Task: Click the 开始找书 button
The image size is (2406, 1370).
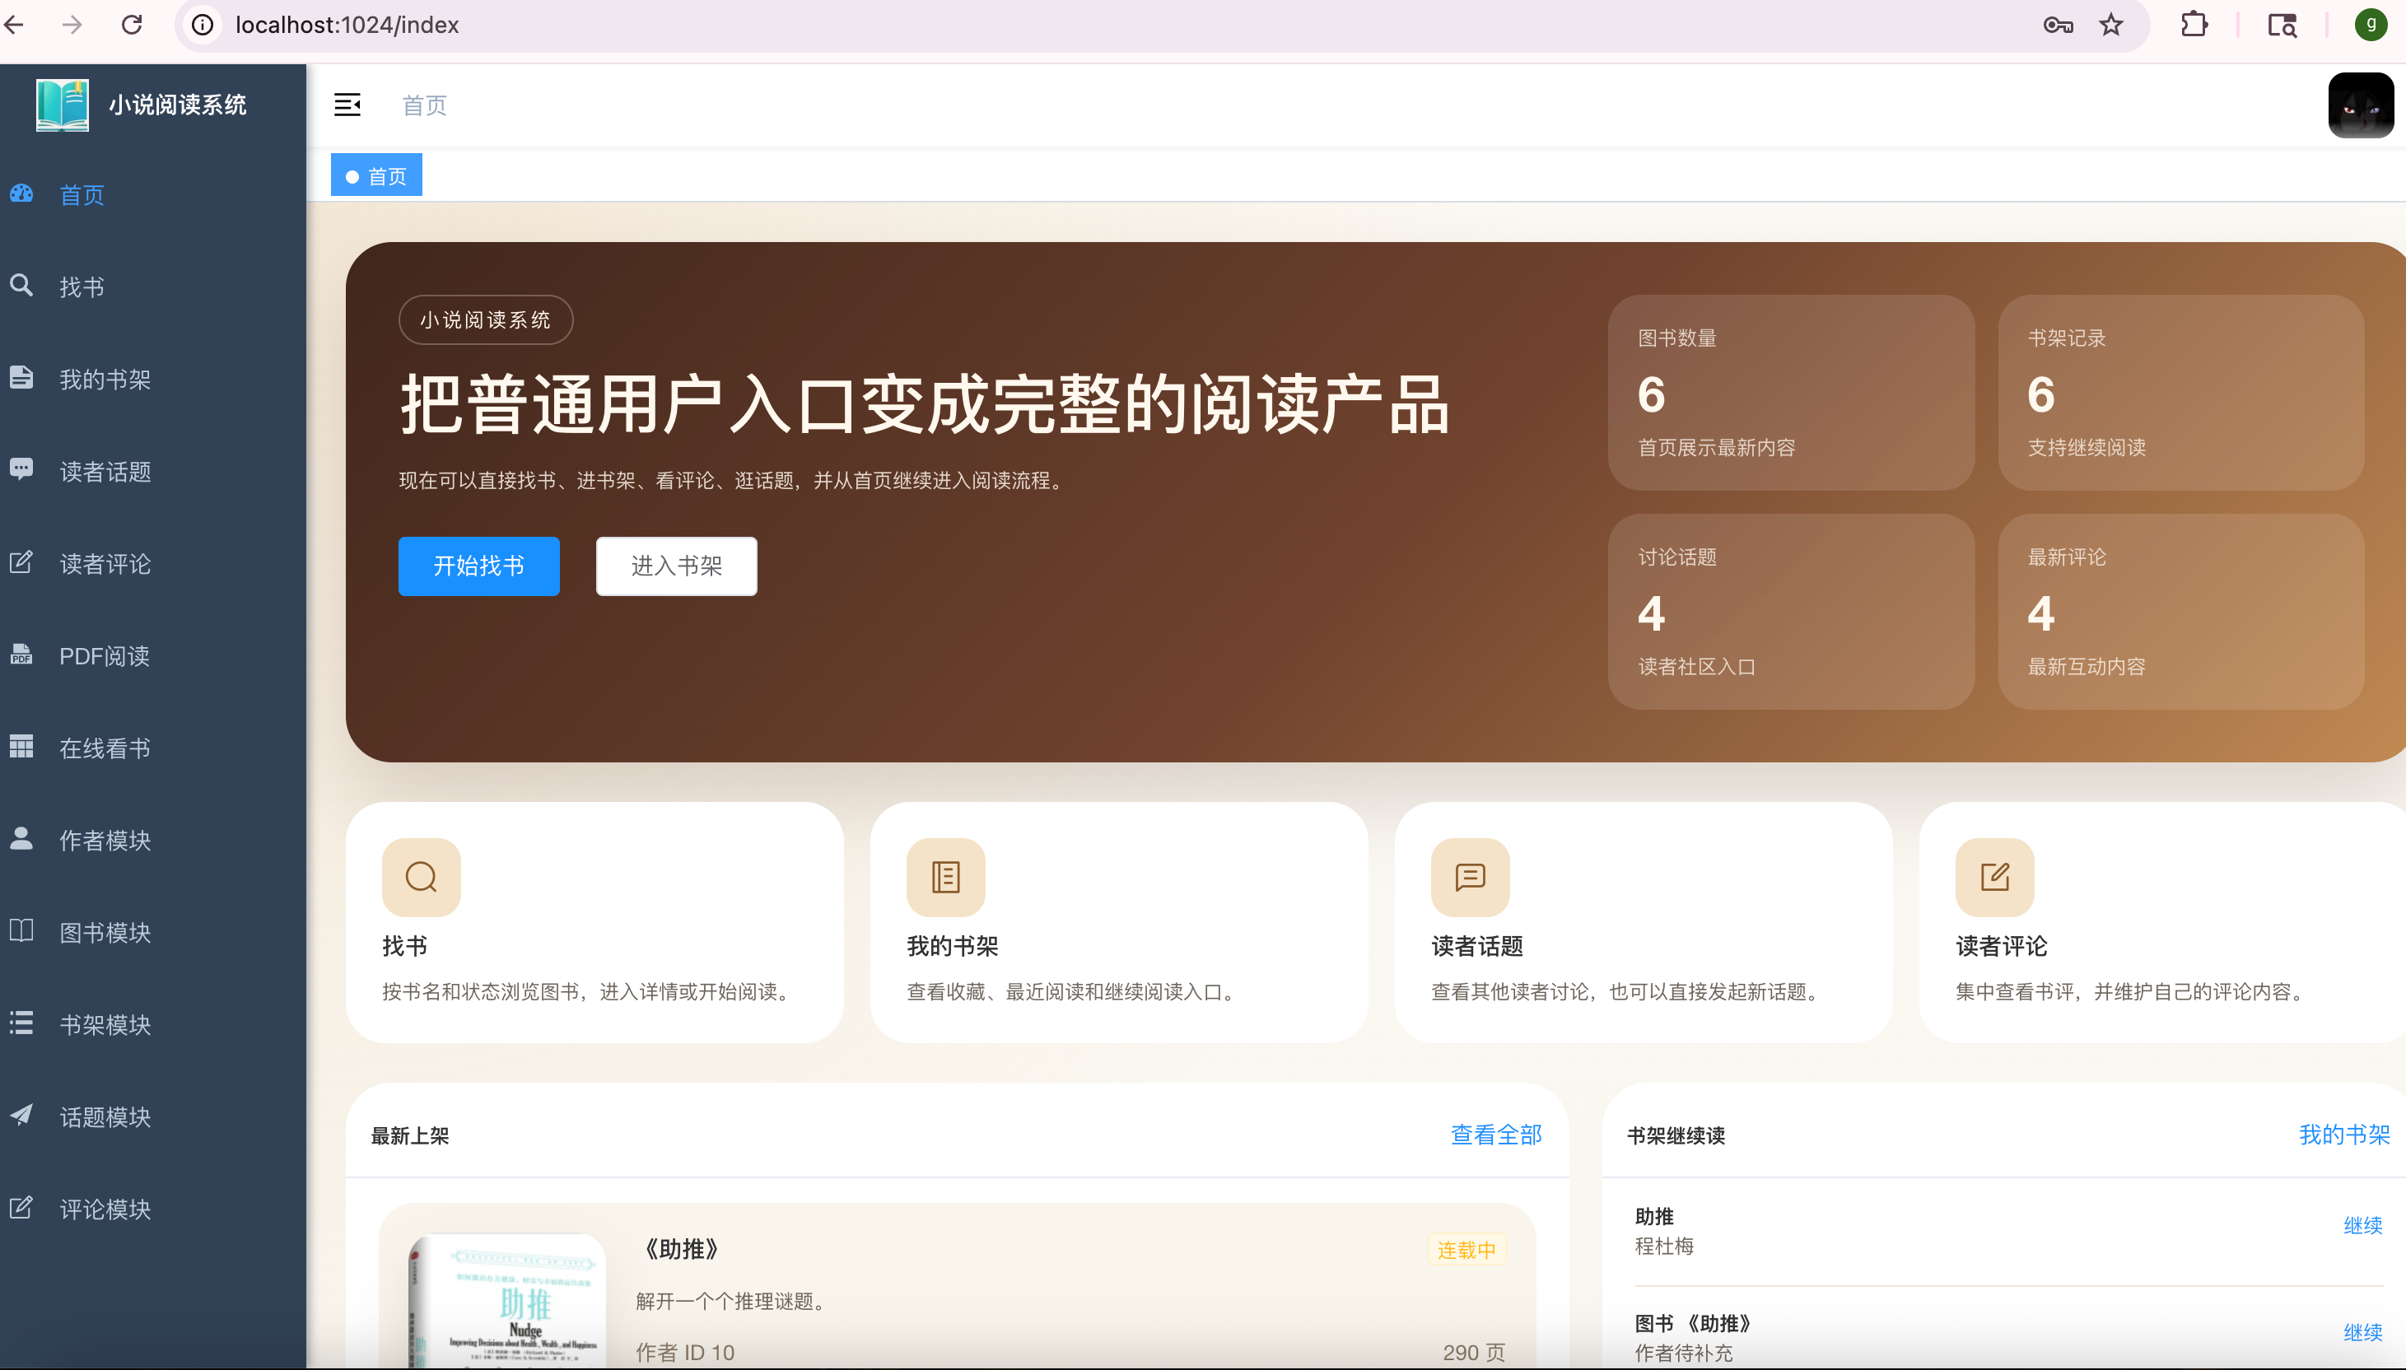Action: click(478, 566)
